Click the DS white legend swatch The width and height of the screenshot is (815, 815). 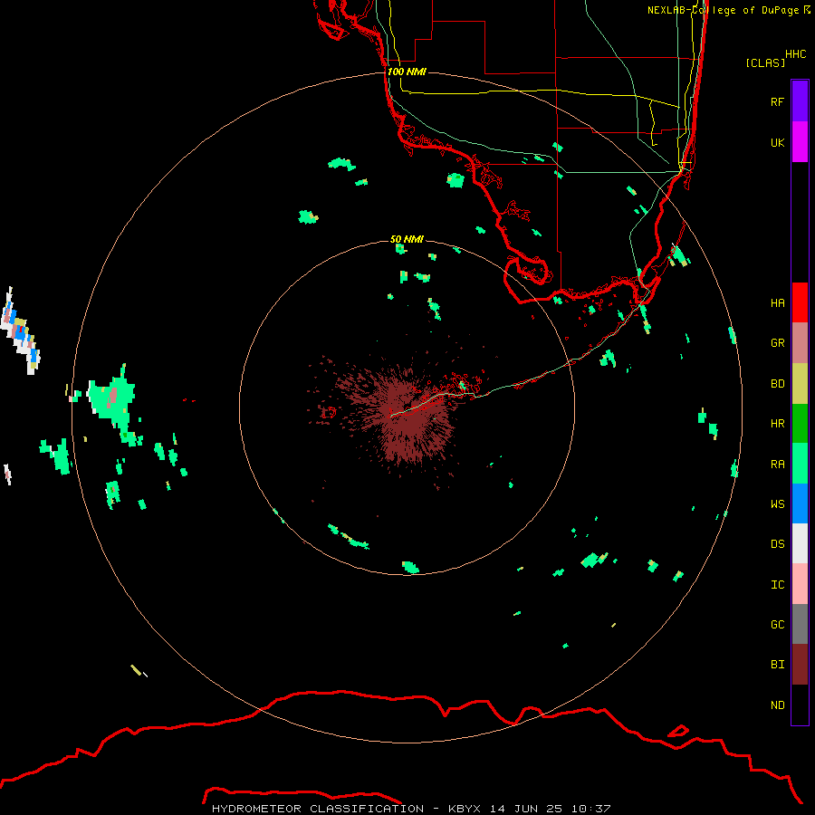800,543
